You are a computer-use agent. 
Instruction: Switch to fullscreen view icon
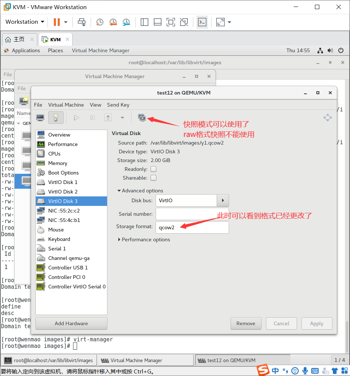click(328, 118)
